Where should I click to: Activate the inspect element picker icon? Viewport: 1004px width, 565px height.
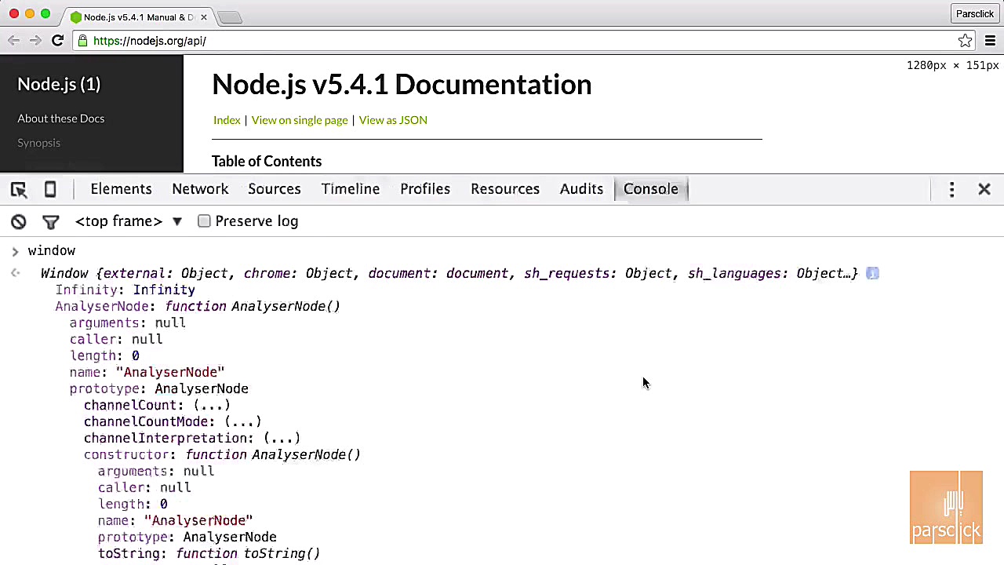pos(19,189)
